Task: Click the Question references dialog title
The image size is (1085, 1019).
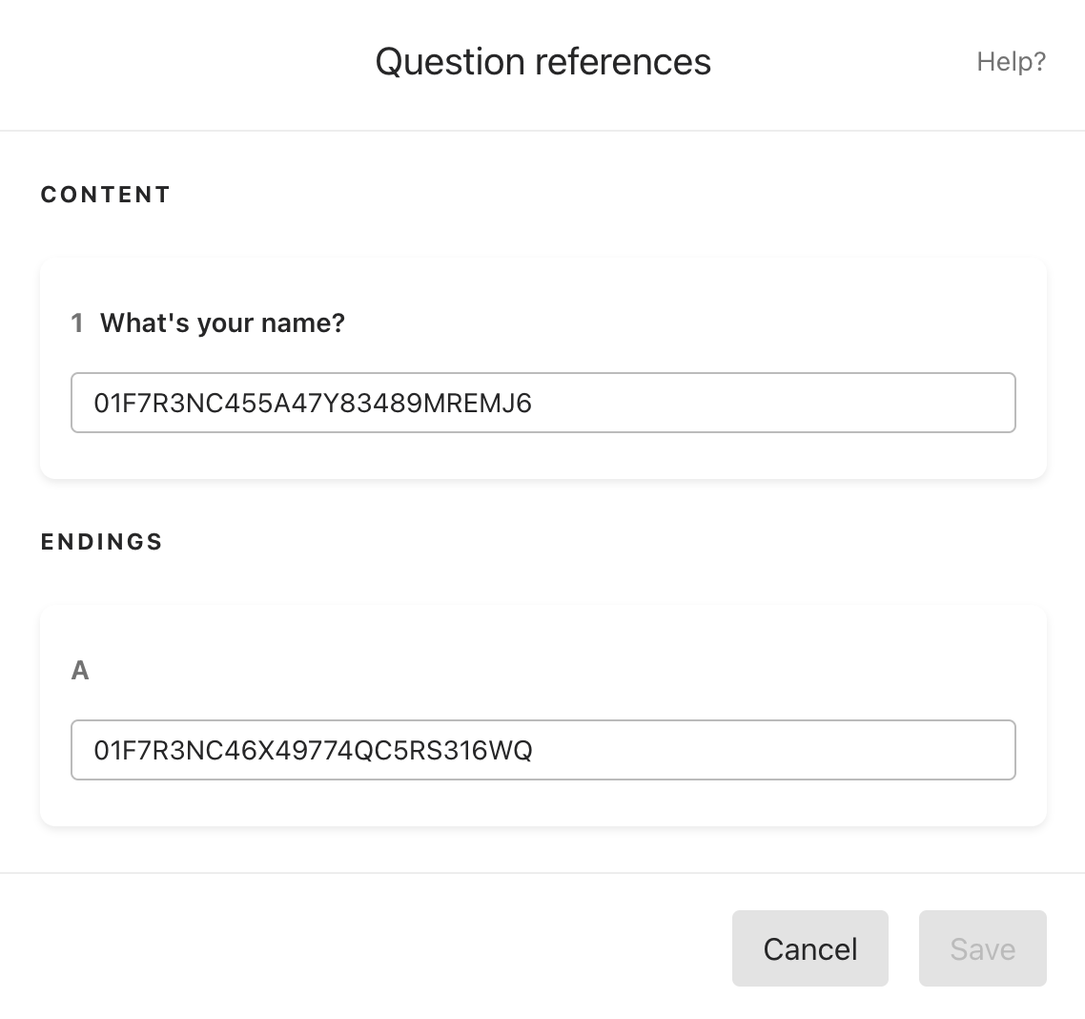Action: click(543, 62)
